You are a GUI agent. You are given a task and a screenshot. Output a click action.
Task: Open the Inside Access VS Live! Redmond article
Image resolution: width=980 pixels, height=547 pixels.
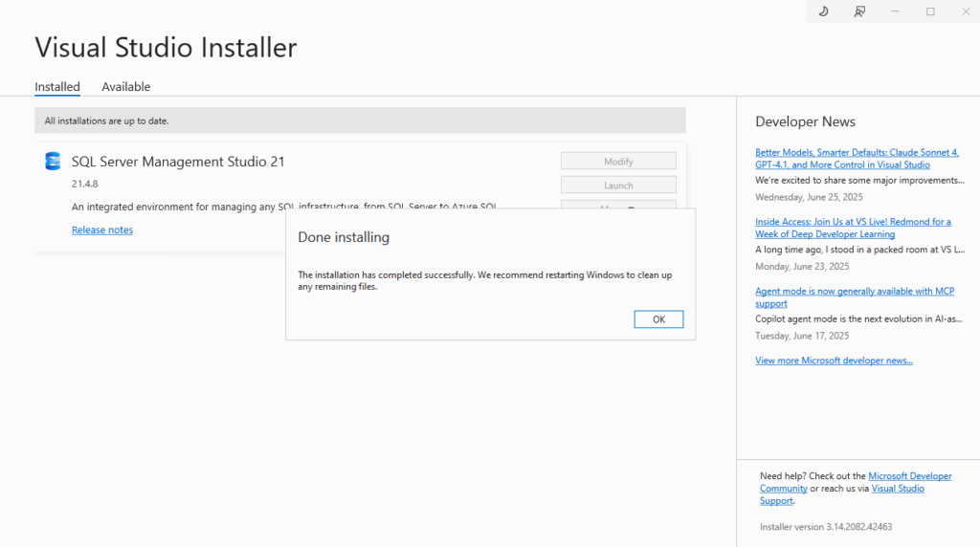click(853, 228)
